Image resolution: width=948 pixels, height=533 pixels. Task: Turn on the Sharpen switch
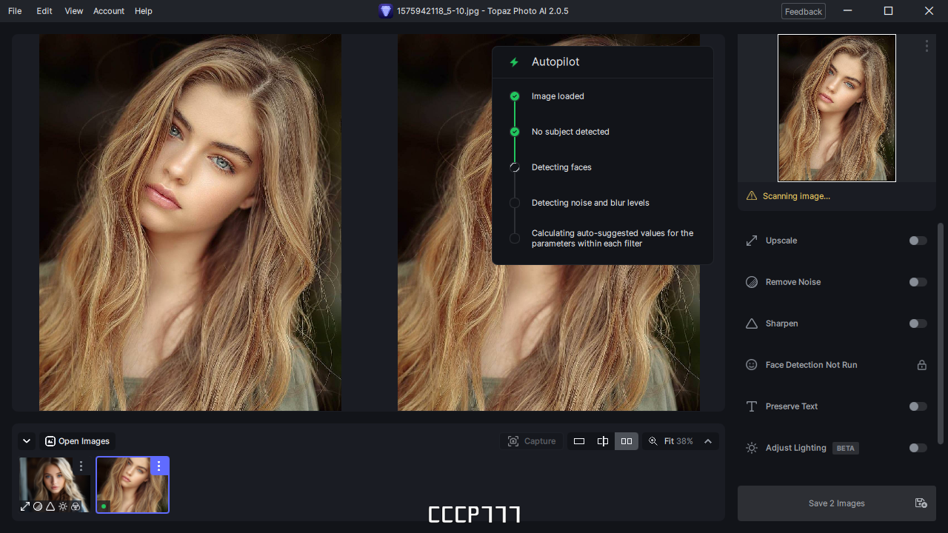918,324
